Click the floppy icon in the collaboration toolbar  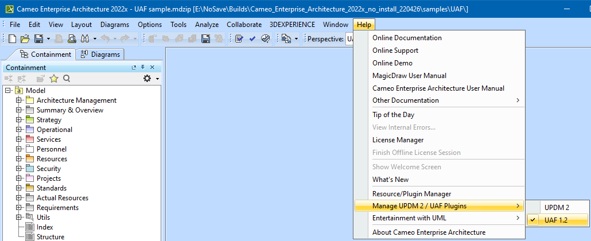pyautogui.click(x=206, y=38)
